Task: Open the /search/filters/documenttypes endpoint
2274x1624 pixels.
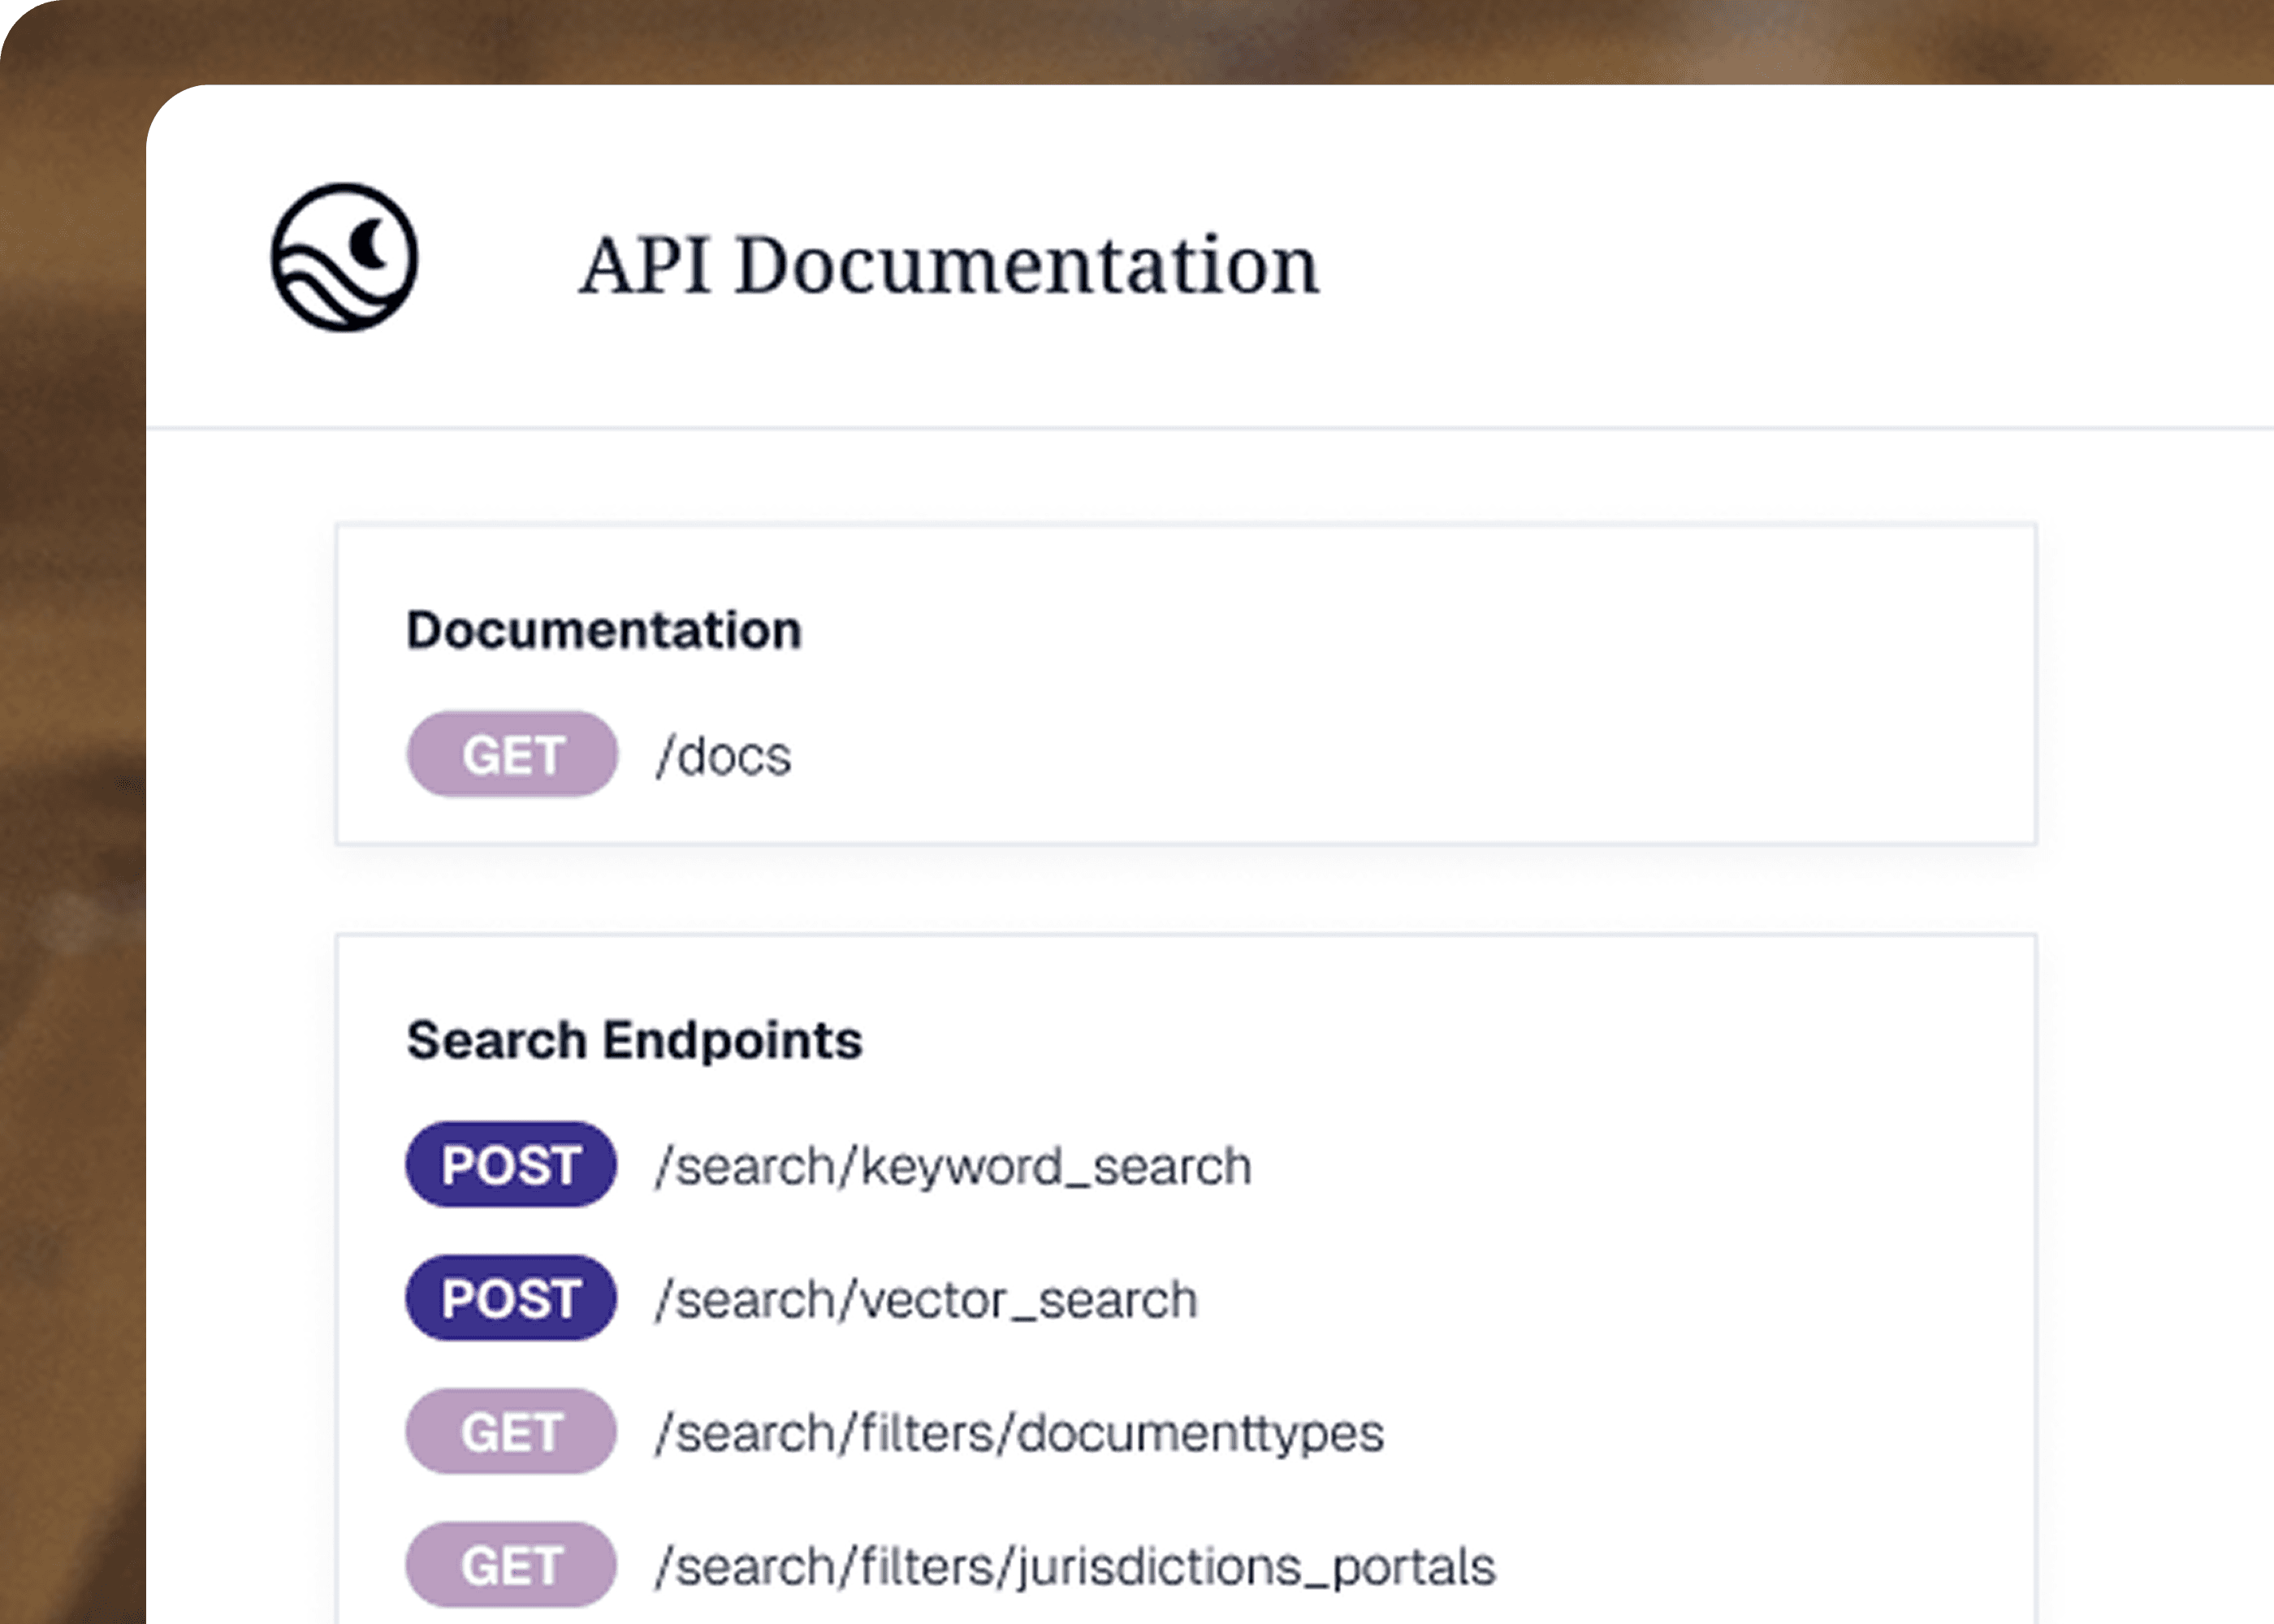Action: click(x=1020, y=1433)
